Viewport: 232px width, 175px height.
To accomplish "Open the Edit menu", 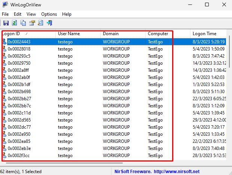I will point(18,14).
